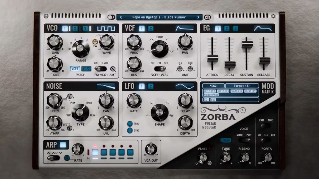
Task: Click the LFO SHAPE selector knob
Action: point(159,112)
